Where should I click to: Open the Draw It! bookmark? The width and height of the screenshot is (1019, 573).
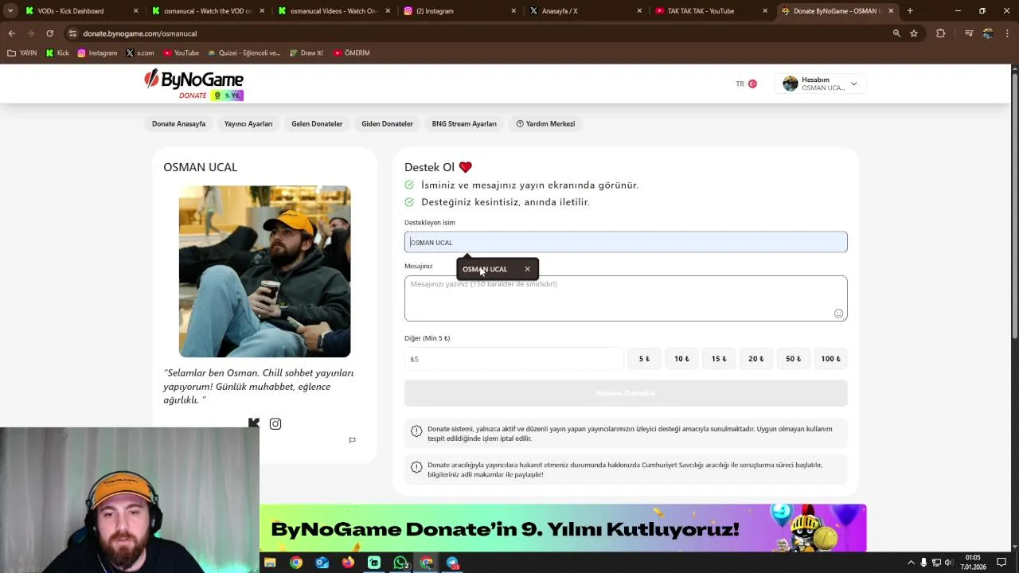[x=306, y=53]
